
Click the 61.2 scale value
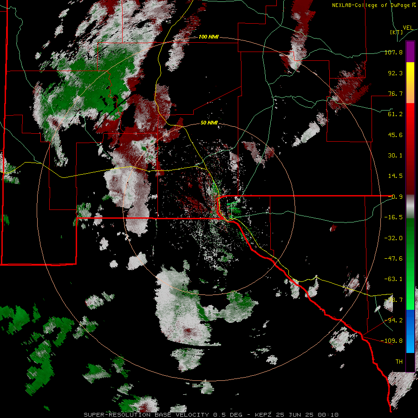click(395, 114)
